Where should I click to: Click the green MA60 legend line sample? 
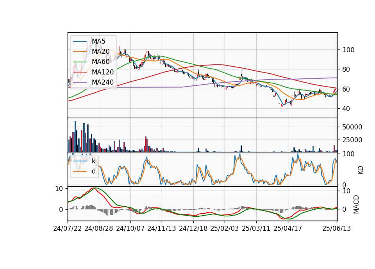pyautogui.click(x=80, y=62)
